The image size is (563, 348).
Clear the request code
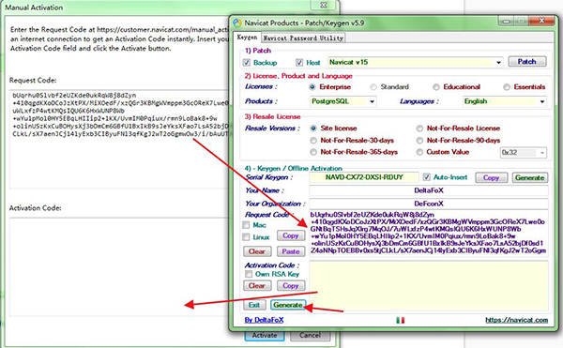[x=257, y=251]
